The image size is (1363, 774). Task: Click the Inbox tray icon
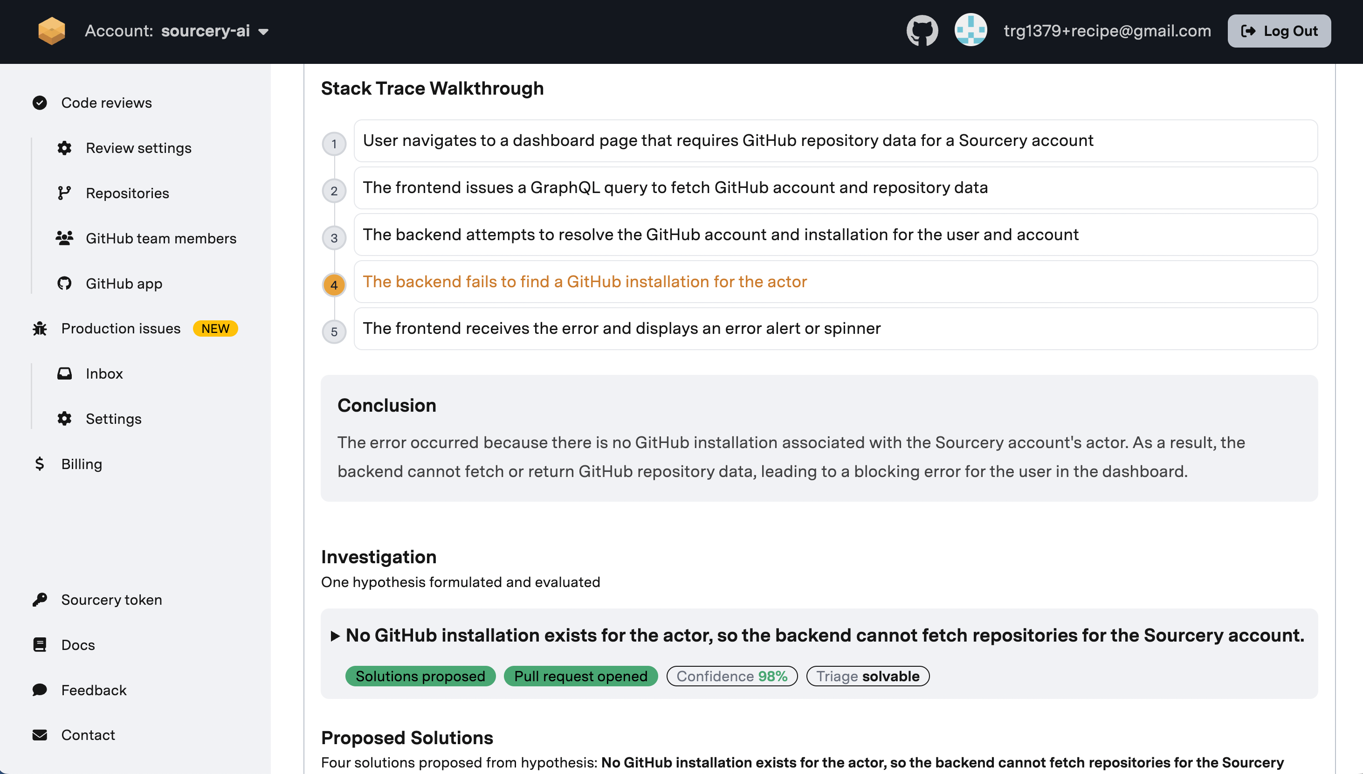(64, 373)
